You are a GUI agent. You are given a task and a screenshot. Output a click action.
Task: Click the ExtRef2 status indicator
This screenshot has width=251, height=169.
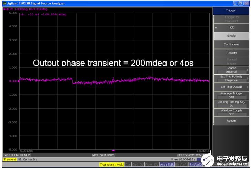coord(196,165)
